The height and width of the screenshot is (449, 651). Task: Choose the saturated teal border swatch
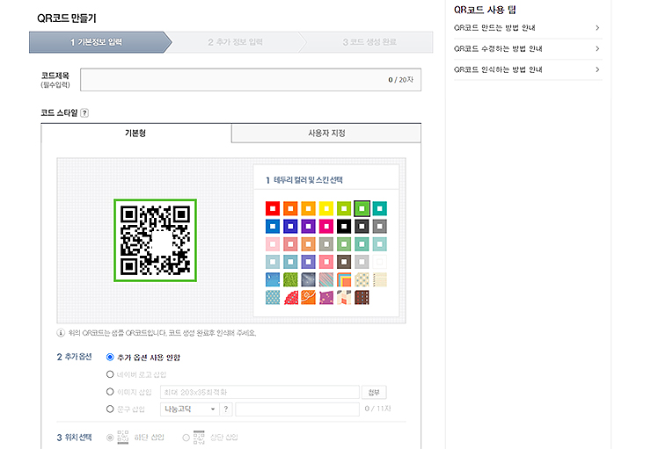379,208
